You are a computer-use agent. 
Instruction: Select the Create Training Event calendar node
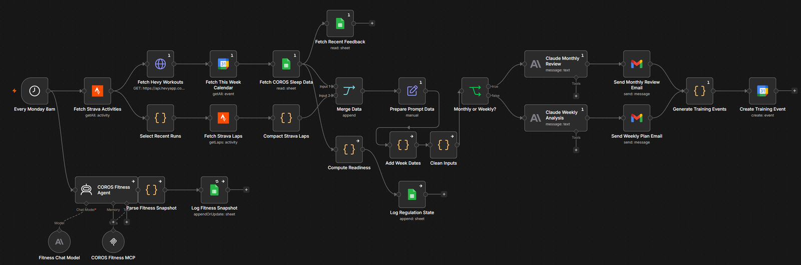point(762,91)
